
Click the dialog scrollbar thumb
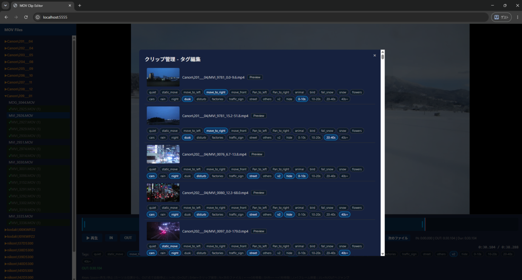383,57
